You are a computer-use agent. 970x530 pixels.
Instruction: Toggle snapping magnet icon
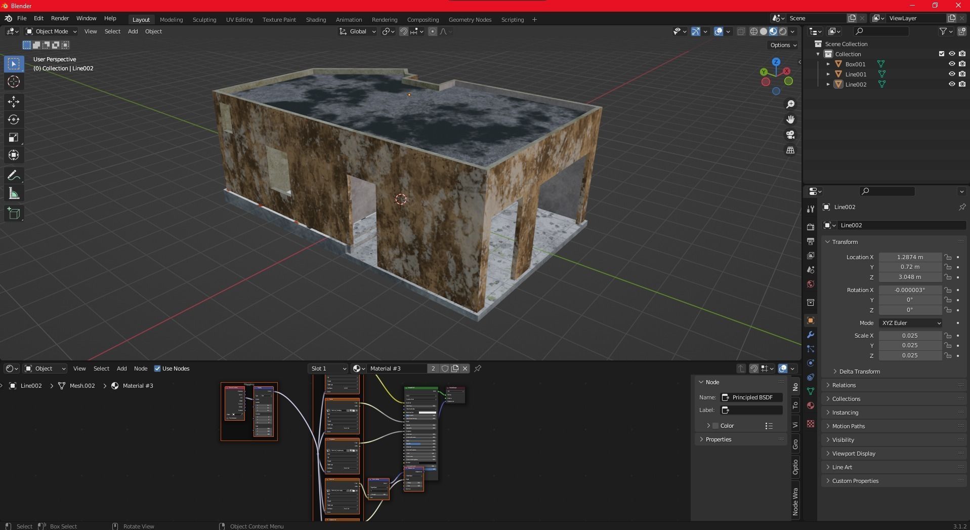point(403,31)
